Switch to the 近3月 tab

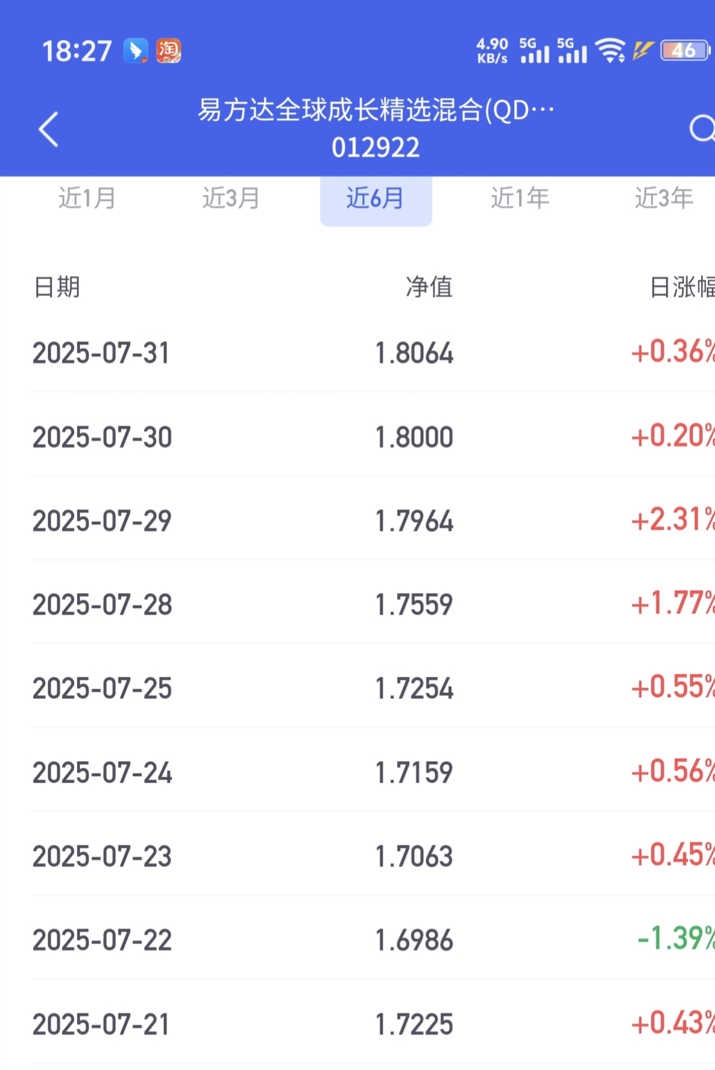[x=231, y=198]
